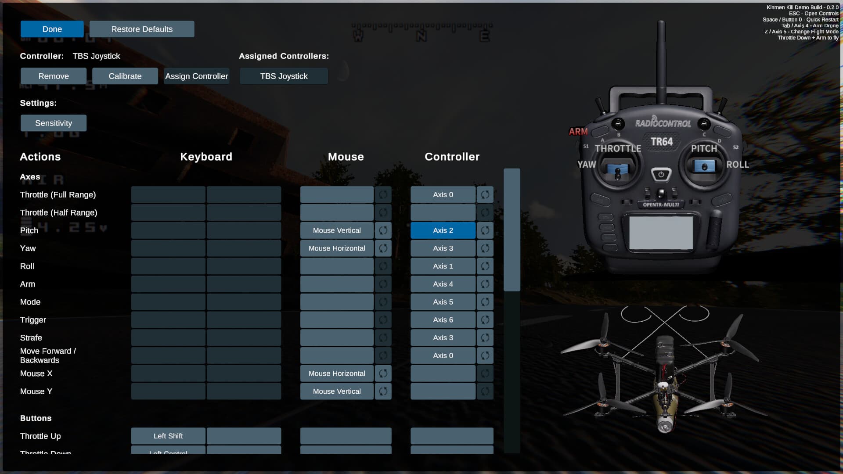Image resolution: width=843 pixels, height=474 pixels.
Task: Select TBS Joystick under Assigned Controllers
Action: (283, 76)
